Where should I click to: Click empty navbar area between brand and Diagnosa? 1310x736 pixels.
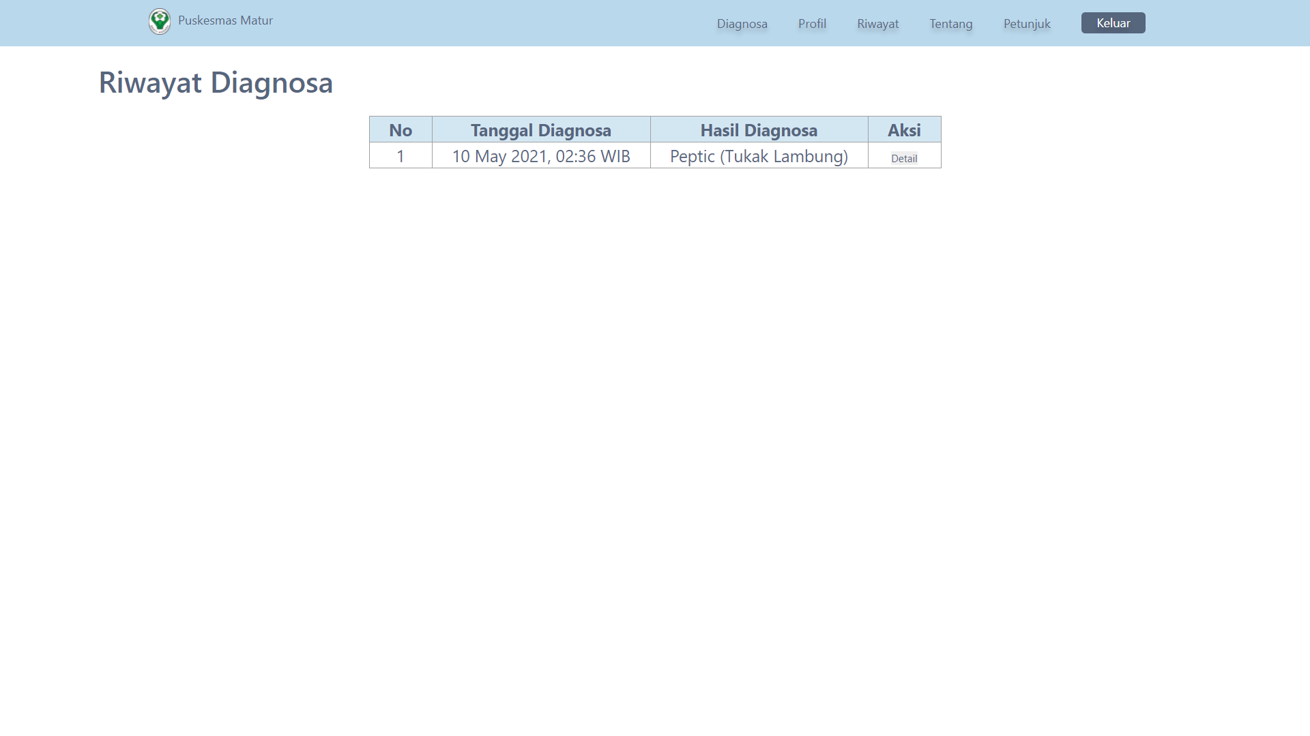(491, 23)
